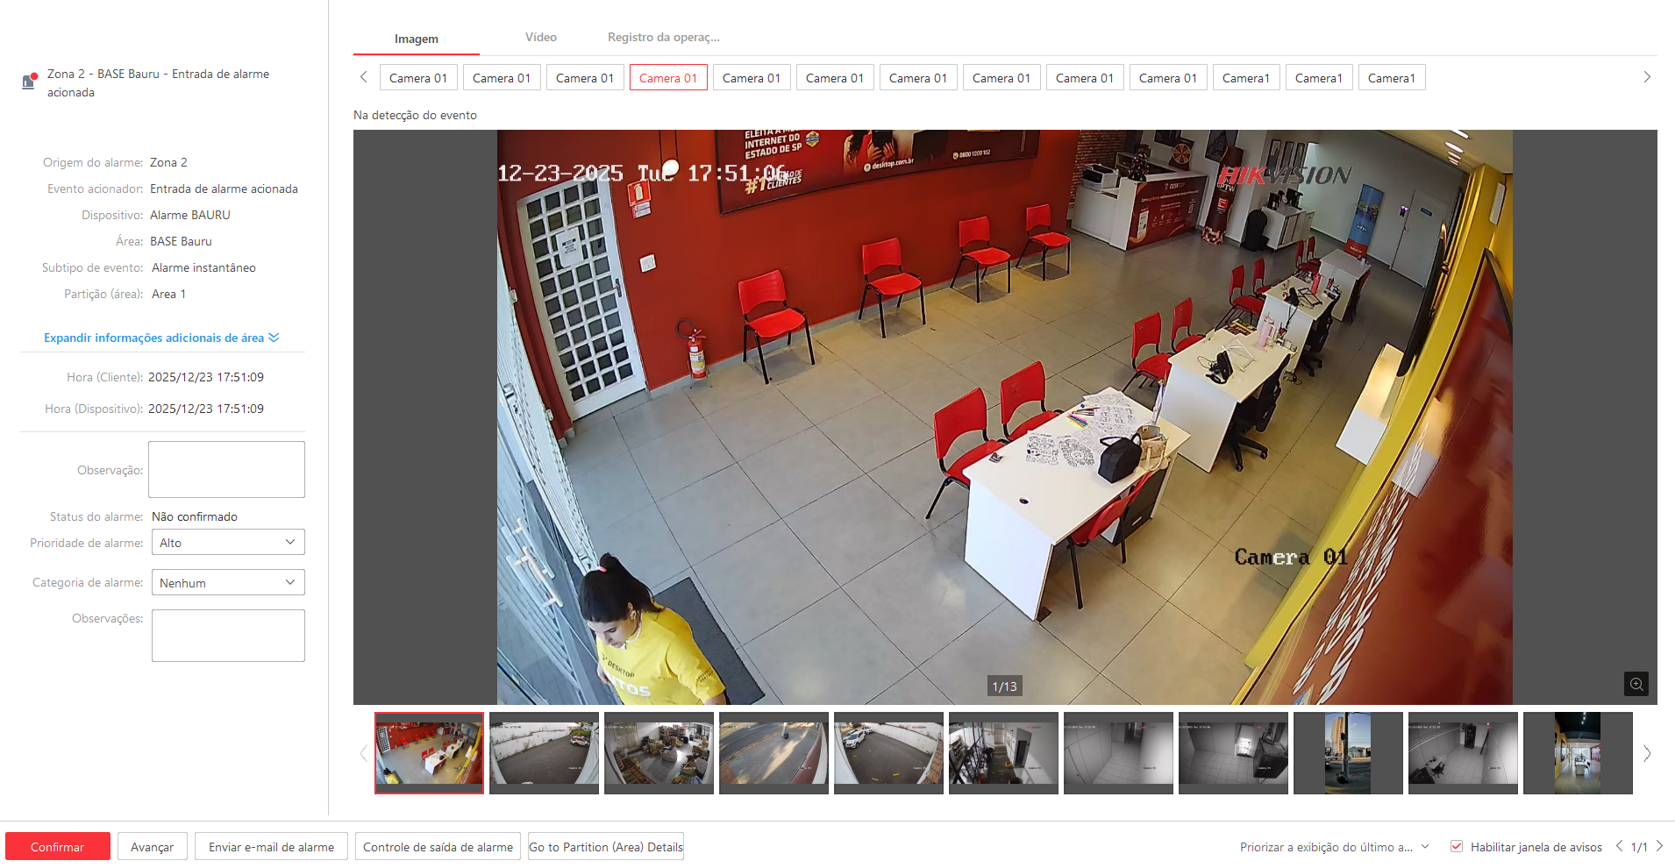The width and height of the screenshot is (1675, 868).
Task: Go to previous thumbnails with left arrow
Action: pyautogui.click(x=363, y=753)
